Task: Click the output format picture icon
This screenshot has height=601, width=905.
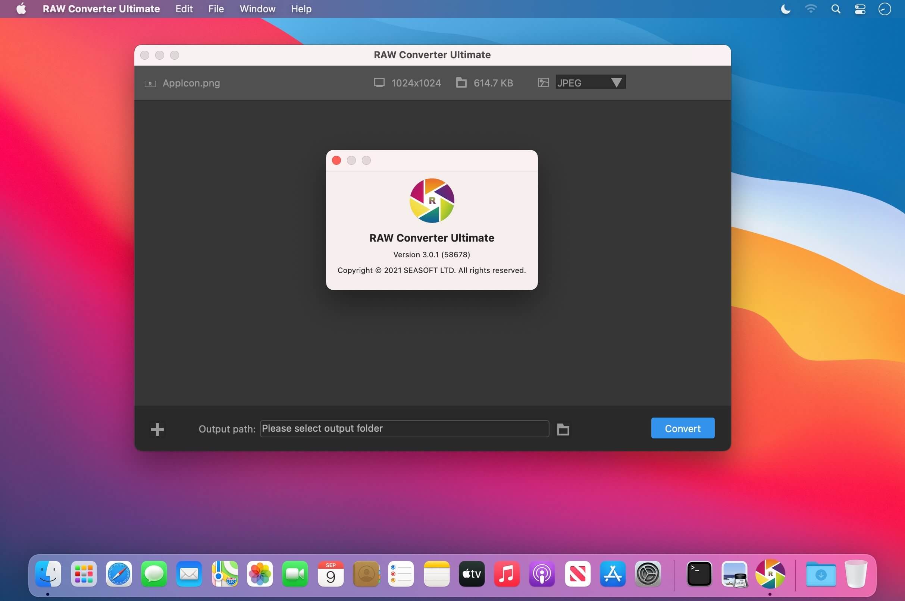Action: pyautogui.click(x=544, y=82)
